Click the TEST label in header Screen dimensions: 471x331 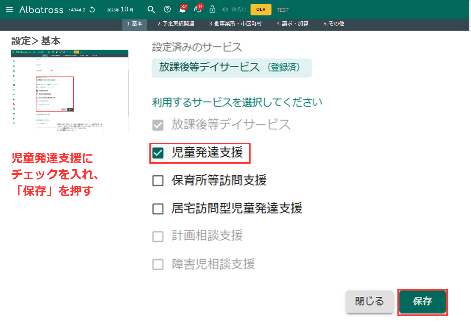(x=283, y=10)
